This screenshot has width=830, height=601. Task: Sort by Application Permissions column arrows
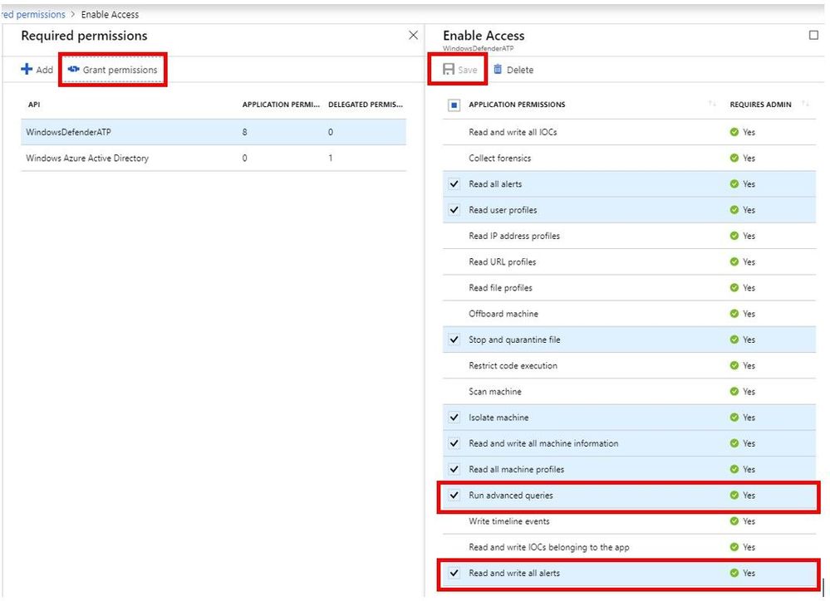tap(712, 104)
